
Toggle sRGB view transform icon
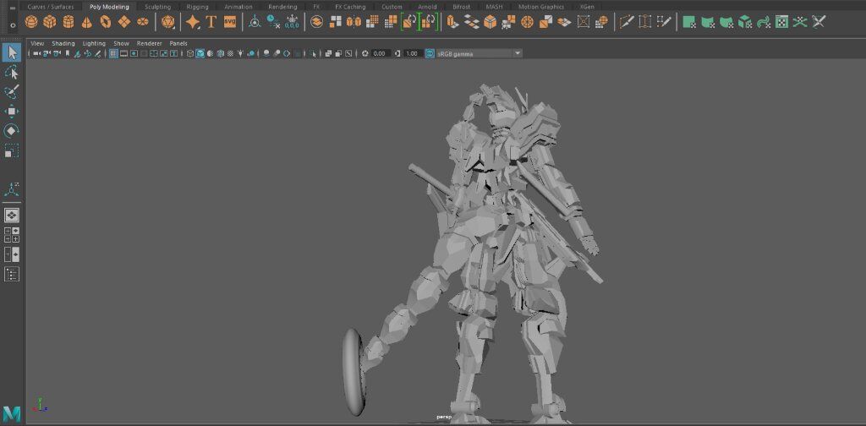tap(430, 53)
